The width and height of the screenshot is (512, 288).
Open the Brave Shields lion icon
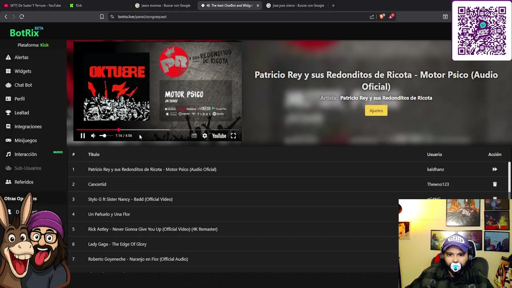click(x=382, y=17)
